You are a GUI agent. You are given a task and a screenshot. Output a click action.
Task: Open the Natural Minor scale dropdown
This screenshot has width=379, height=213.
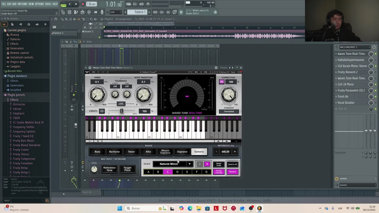coord(173,164)
